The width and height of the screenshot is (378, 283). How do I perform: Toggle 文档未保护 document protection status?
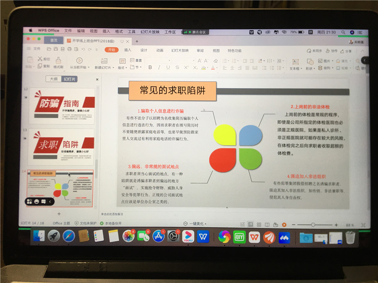click(86, 223)
